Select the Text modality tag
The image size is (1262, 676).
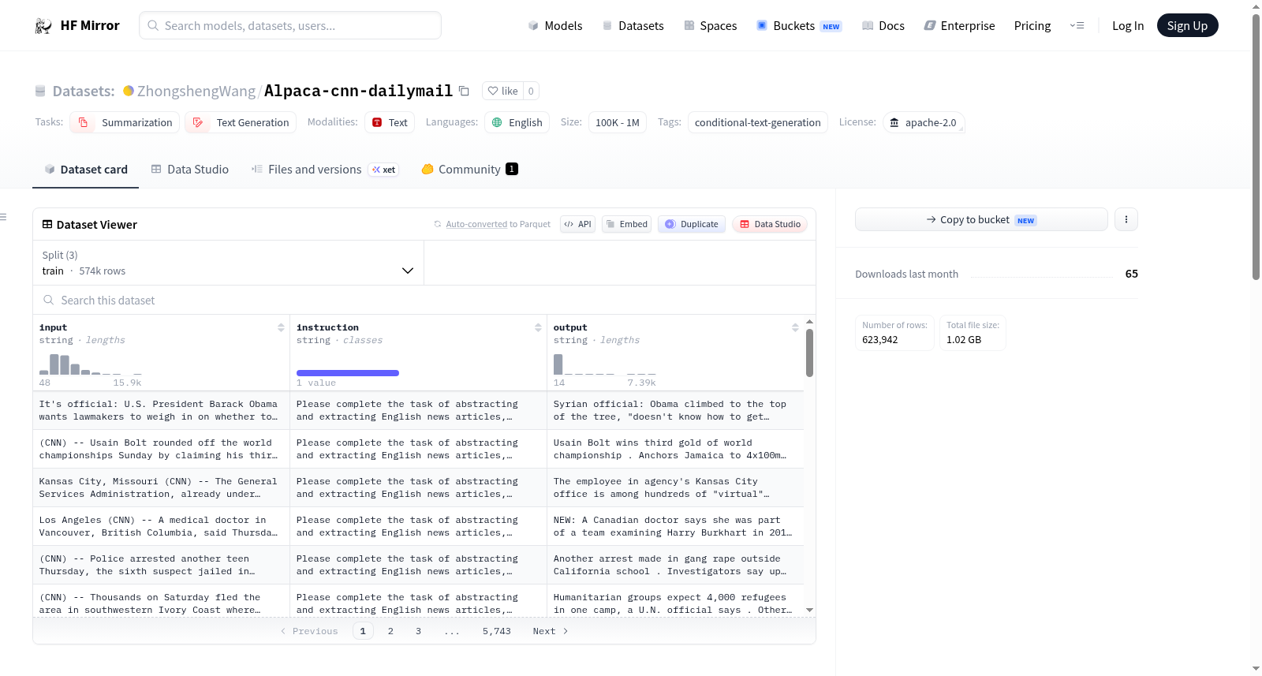[390, 122]
